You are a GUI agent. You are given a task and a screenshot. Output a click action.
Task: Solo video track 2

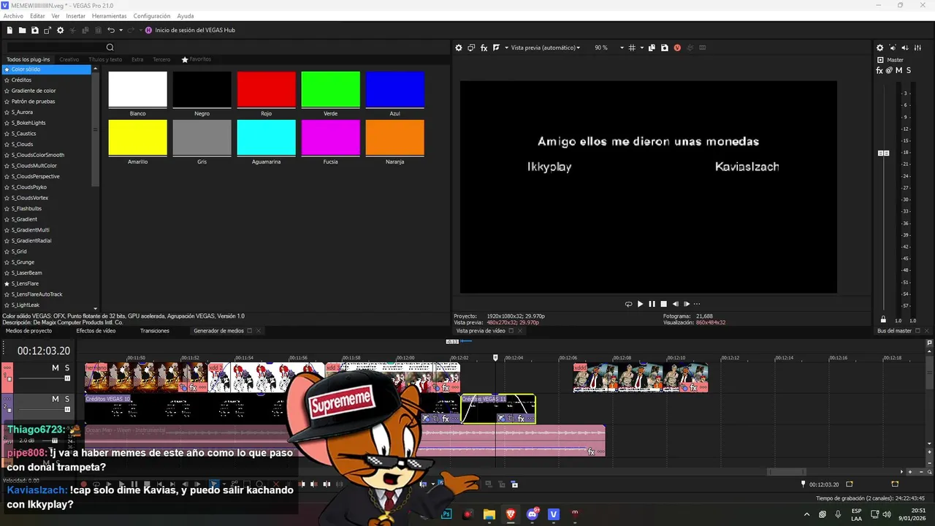coord(67,399)
